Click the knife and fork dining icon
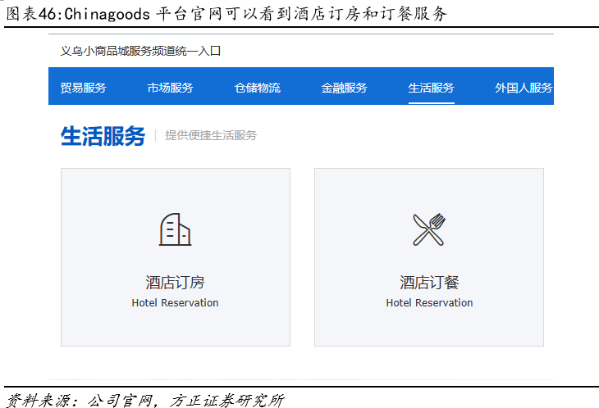This screenshot has width=599, height=408. (429, 229)
